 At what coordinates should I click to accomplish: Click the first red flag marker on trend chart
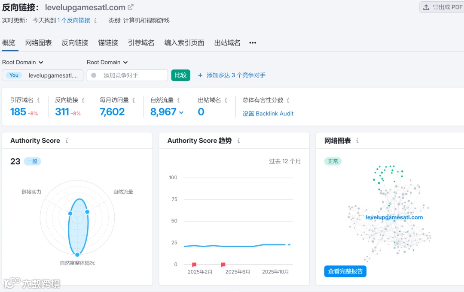click(194, 264)
